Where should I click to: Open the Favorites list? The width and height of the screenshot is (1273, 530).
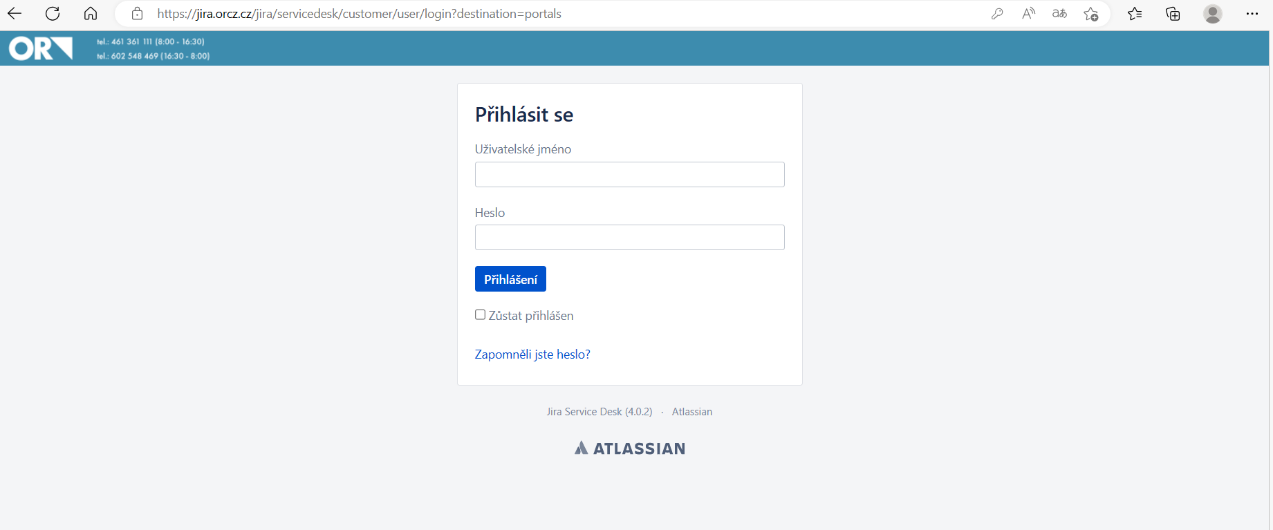1135,14
